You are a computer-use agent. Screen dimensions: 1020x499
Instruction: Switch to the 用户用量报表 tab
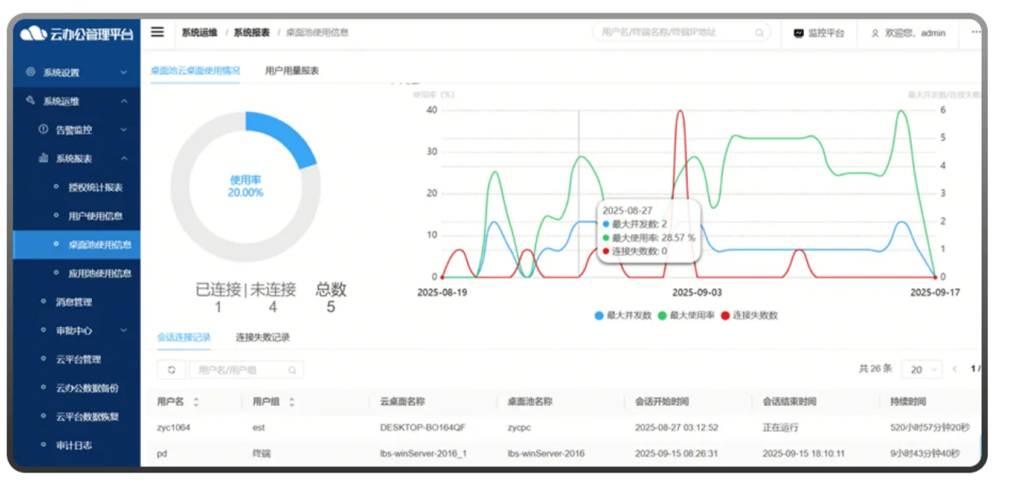292,71
